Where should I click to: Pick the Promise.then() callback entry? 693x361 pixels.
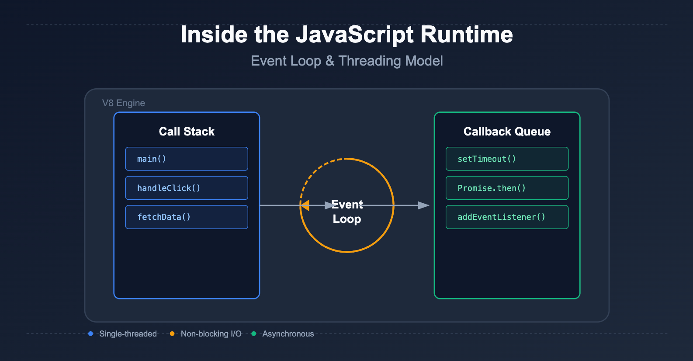click(x=507, y=188)
